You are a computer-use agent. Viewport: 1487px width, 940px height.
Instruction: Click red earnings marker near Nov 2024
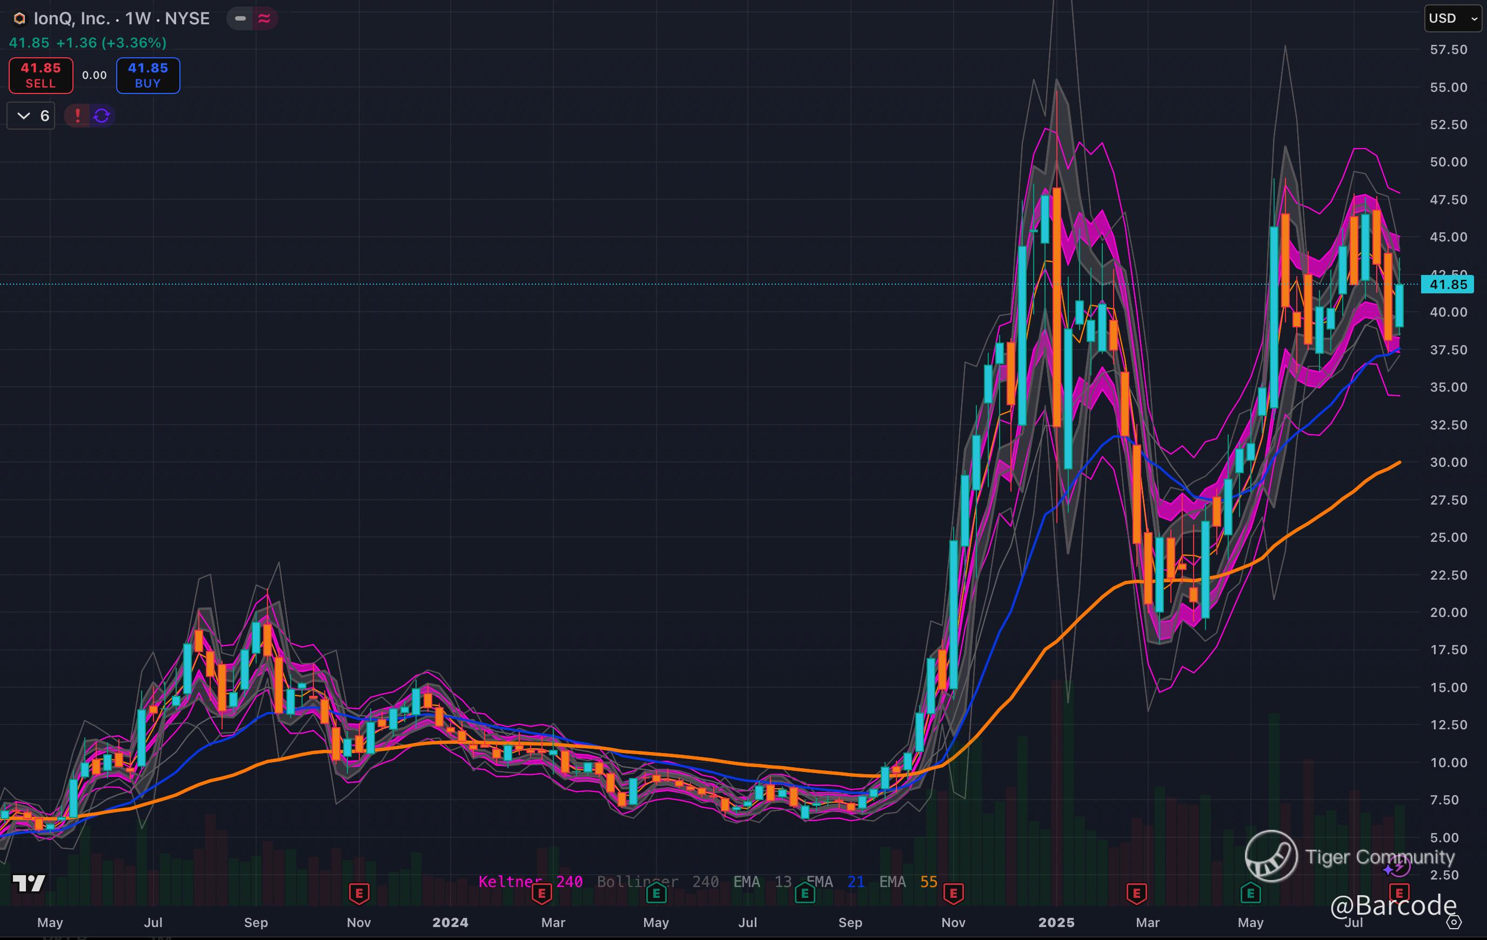pos(954,893)
